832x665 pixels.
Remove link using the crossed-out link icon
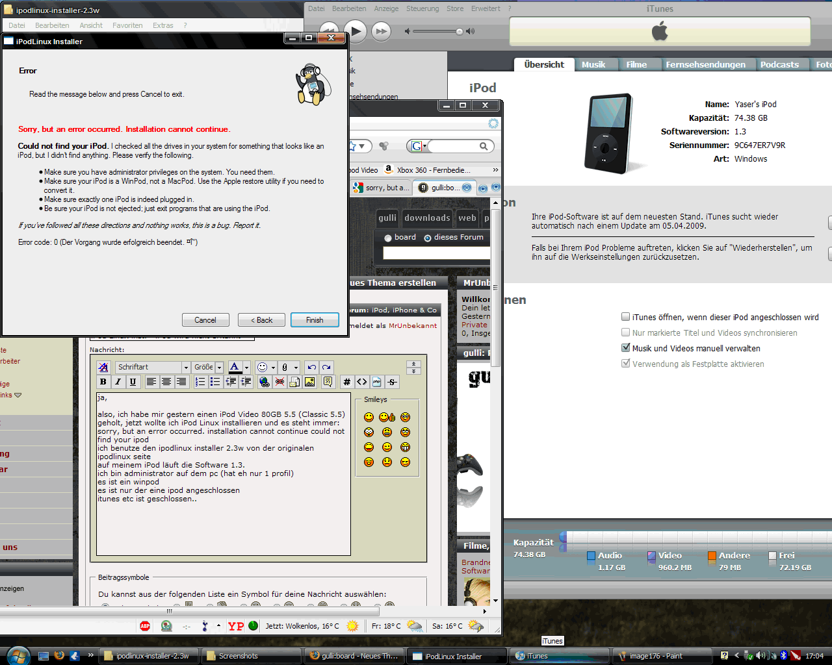coord(279,382)
